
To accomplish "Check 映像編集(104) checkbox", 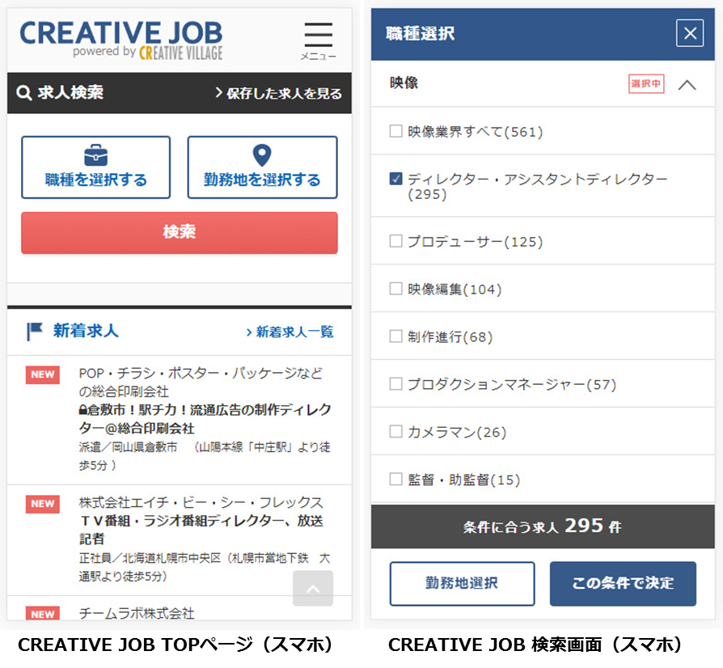I will (x=395, y=288).
